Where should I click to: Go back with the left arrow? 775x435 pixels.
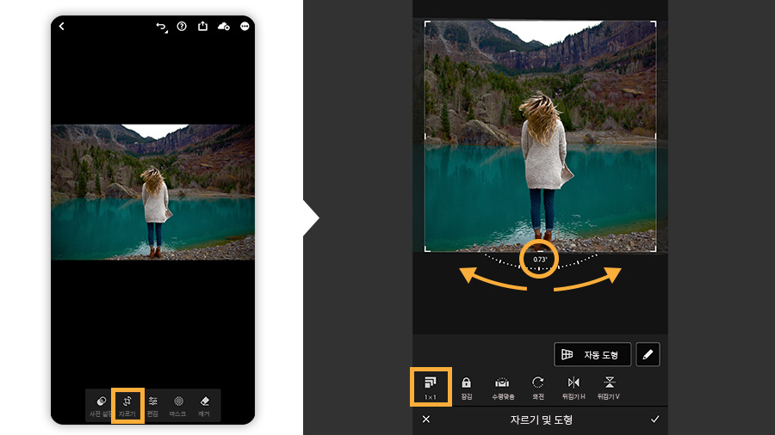point(62,26)
